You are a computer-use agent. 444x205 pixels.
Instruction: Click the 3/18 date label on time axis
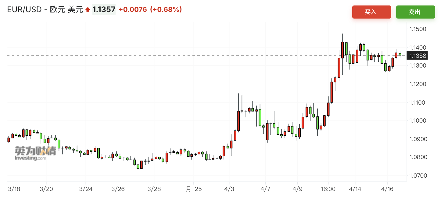pyautogui.click(x=14, y=189)
